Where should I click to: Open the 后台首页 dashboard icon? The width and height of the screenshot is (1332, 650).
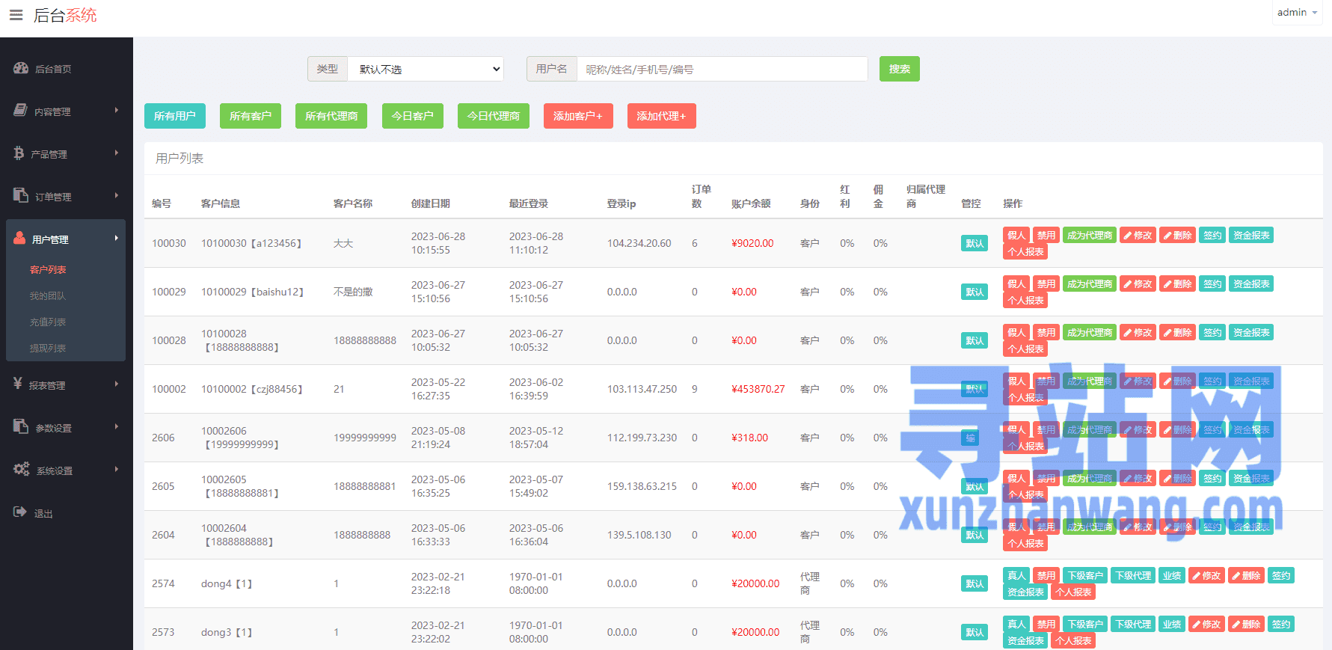pyautogui.click(x=21, y=68)
